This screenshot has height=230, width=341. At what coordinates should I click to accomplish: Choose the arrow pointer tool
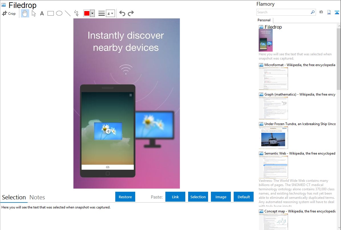(x=34, y=13)
